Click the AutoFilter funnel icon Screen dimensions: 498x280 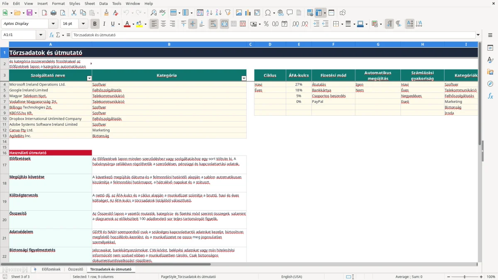pos(228,13)
